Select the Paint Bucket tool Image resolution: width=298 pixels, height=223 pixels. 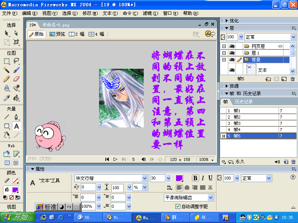coord(16,98)
